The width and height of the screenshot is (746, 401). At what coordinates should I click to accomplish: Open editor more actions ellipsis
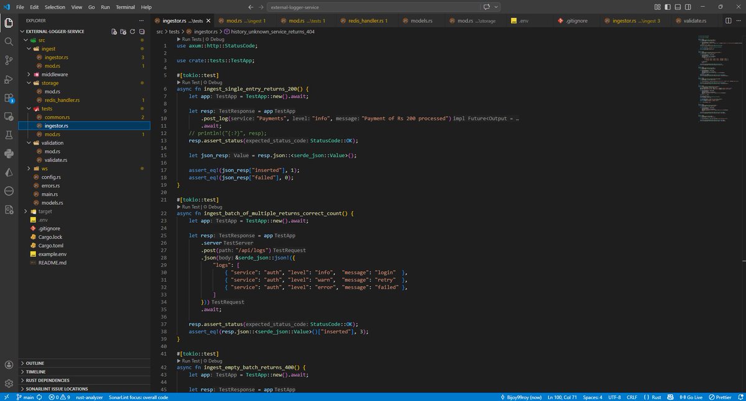click(738, 20)
